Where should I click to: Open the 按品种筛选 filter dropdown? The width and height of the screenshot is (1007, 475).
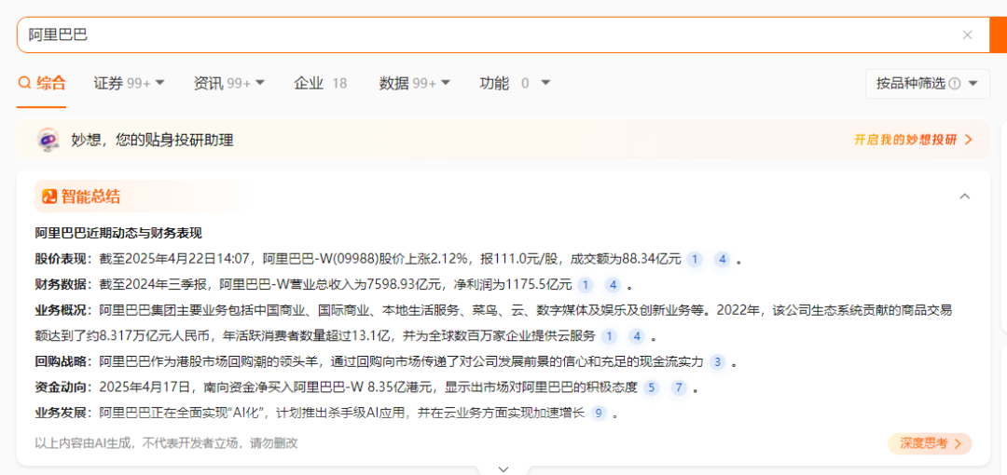coord(928,84)
